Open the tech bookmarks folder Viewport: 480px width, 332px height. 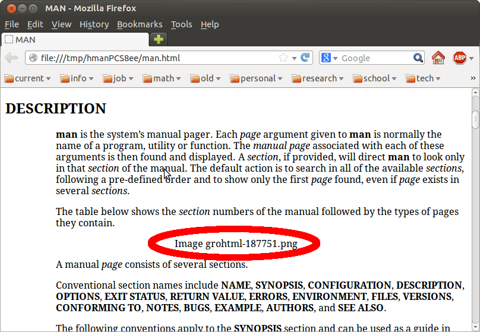point(423,78)
